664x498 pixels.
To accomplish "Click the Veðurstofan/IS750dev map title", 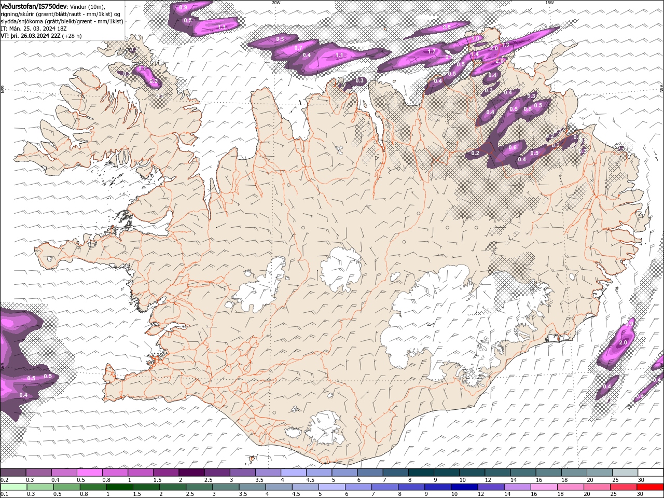I will coord(34,6).
